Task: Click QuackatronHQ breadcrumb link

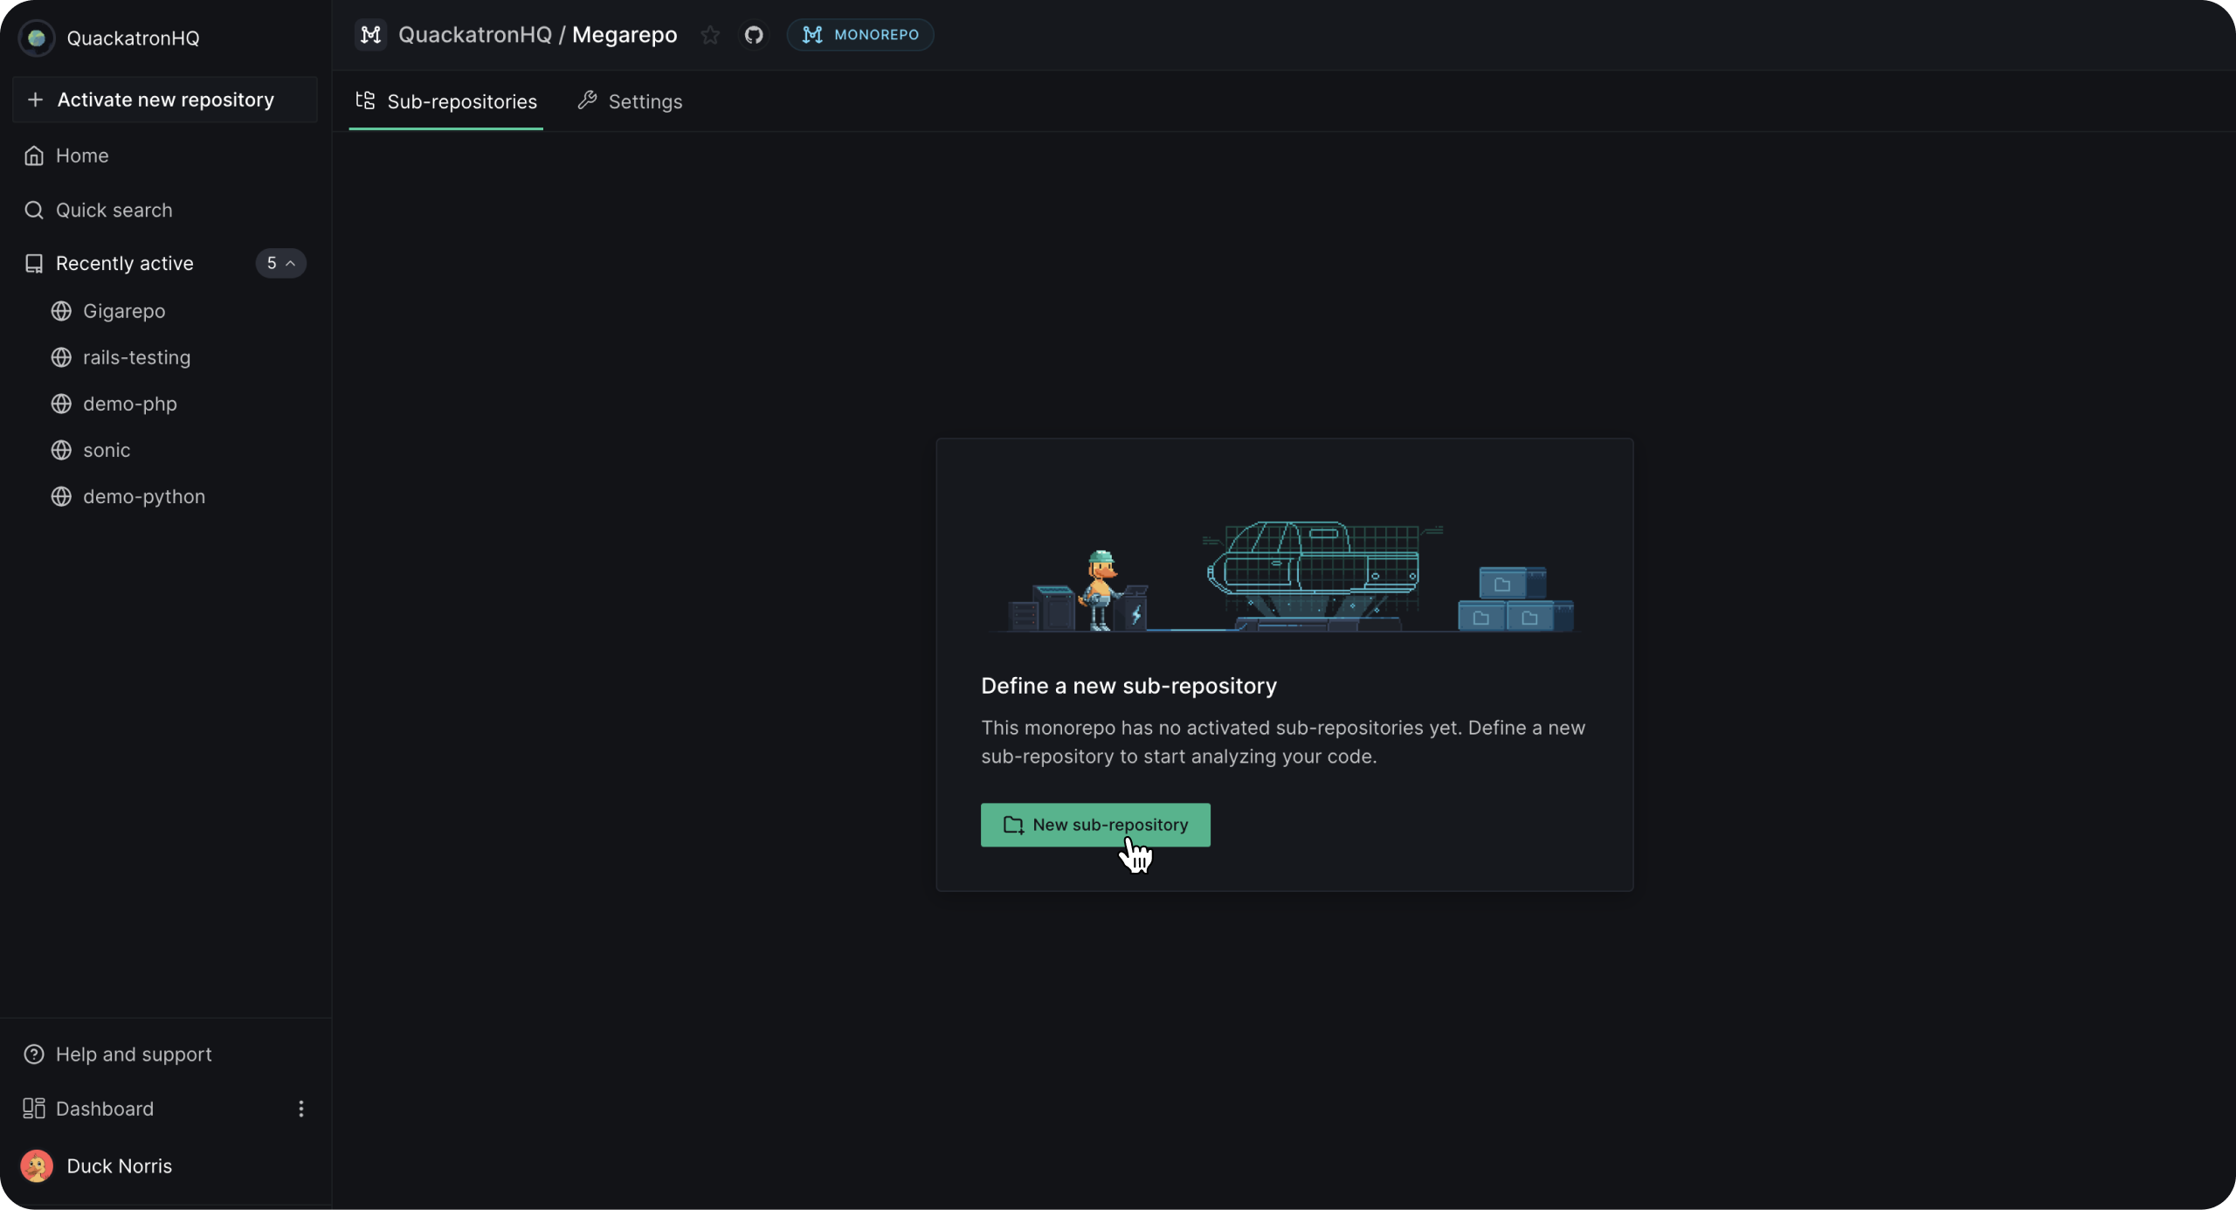Action: [x=474, y=35]
